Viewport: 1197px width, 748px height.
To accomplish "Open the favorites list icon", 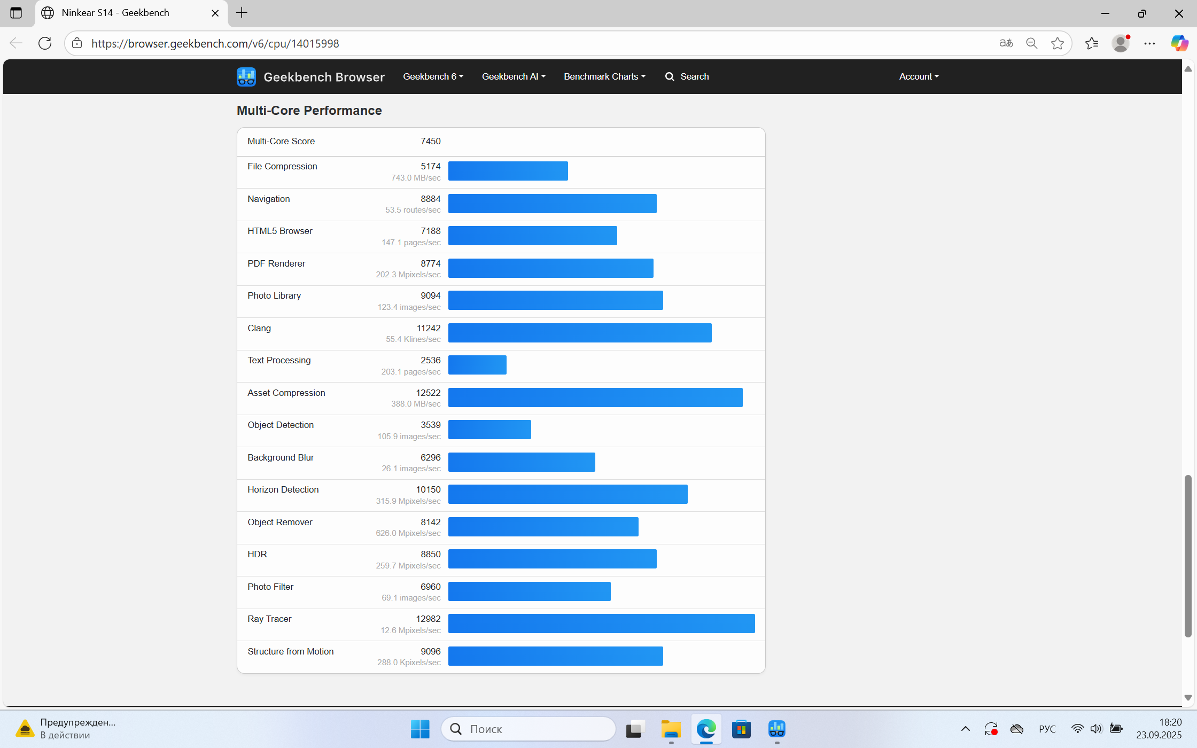I will [x=1091, y=43].
